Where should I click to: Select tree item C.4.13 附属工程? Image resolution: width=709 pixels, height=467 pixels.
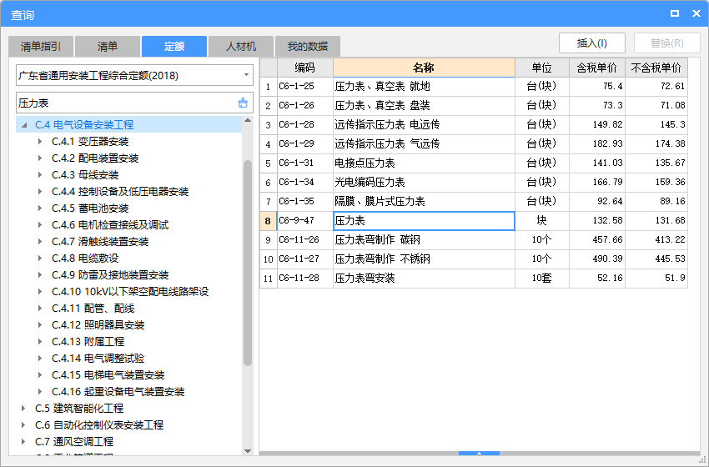click(88, 342)
